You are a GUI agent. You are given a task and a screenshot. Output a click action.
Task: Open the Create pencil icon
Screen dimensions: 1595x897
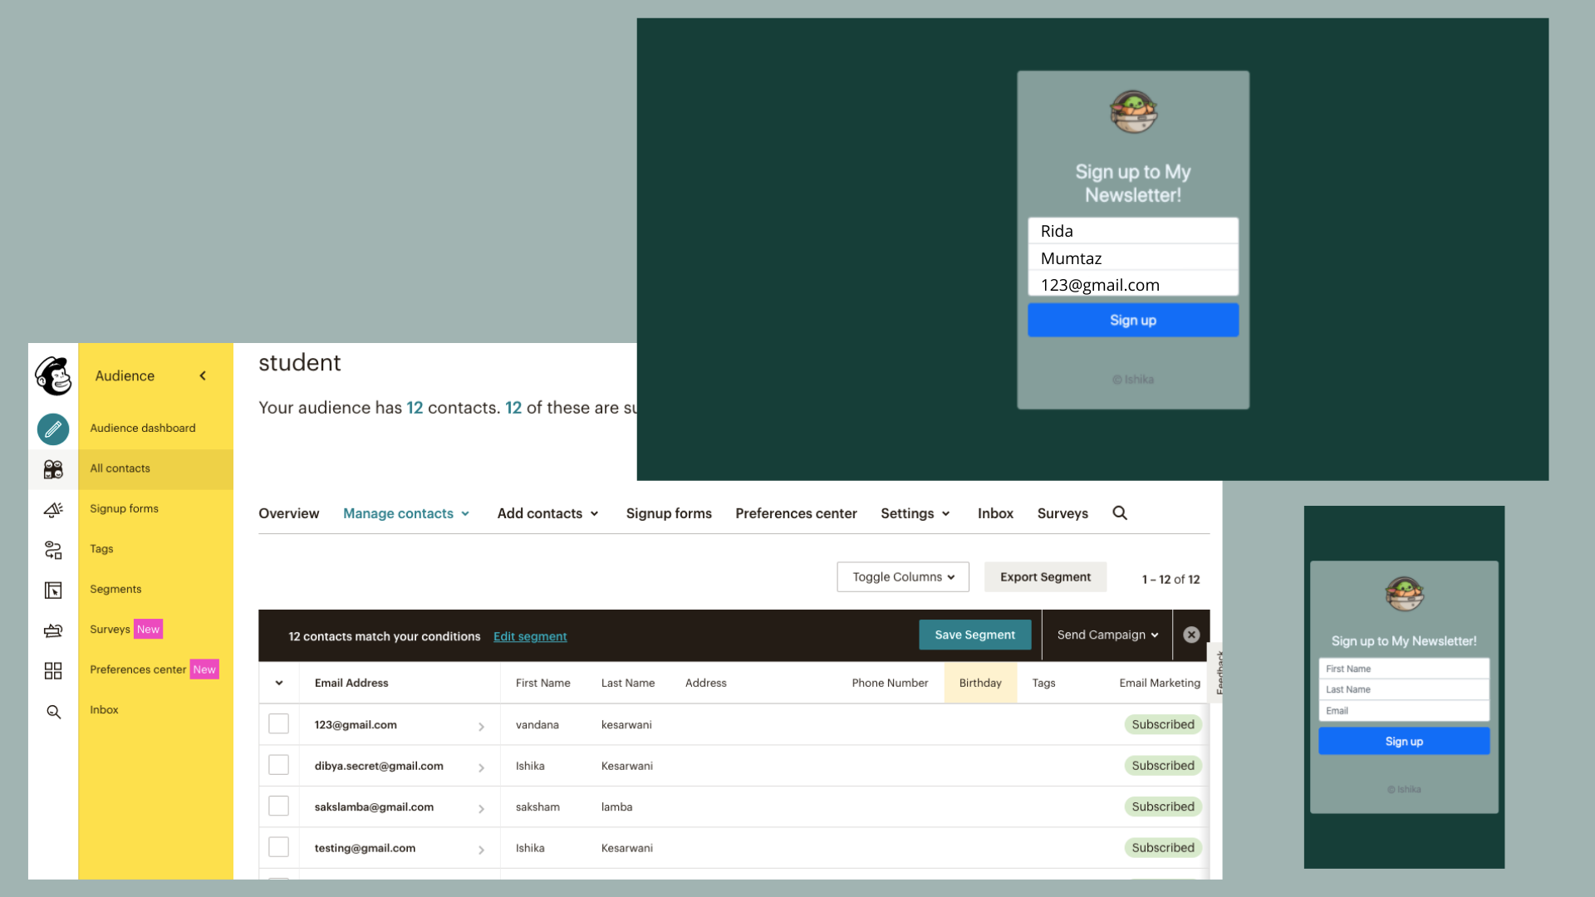[53, 429]
